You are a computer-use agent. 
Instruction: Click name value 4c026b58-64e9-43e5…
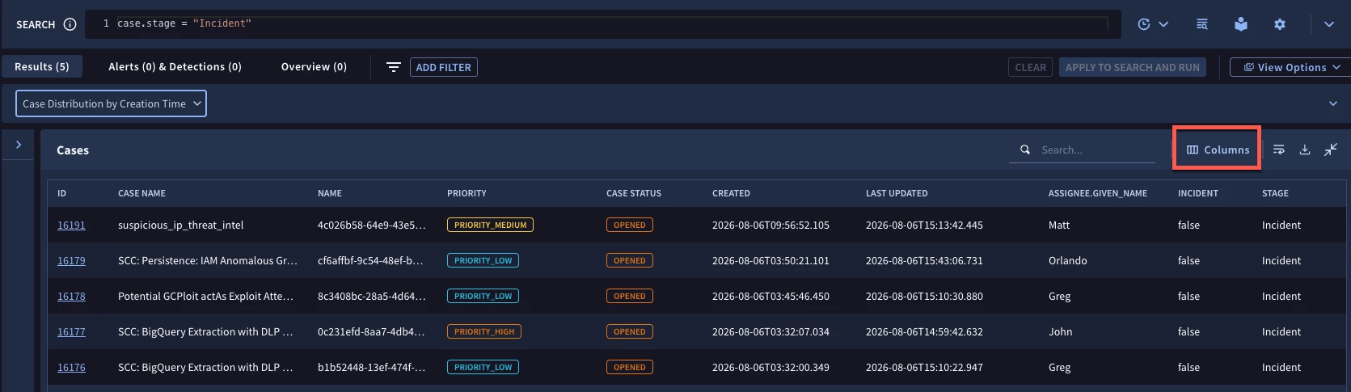371,225
